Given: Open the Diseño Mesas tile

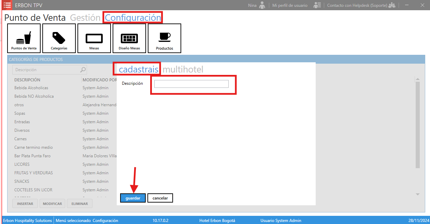Looking at the screenshot, I should tap(129, 38).
